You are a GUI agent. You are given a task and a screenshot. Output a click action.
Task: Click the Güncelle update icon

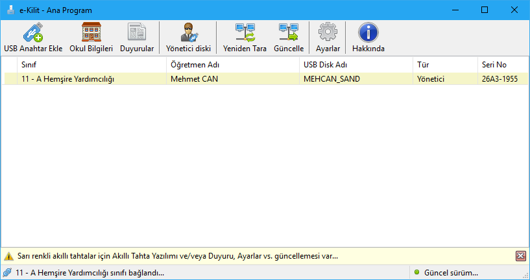tap(289, 32)
